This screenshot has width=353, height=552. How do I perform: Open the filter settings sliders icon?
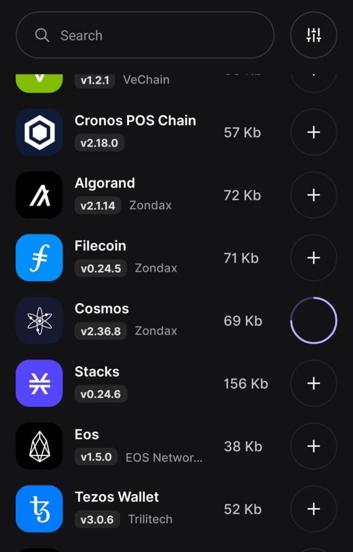[x=314, y=36]
